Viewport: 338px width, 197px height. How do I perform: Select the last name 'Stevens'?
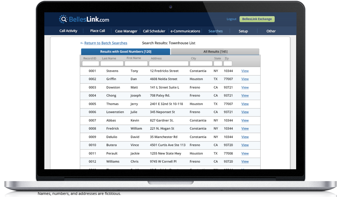pyautogui.click(x=112, y=71)
